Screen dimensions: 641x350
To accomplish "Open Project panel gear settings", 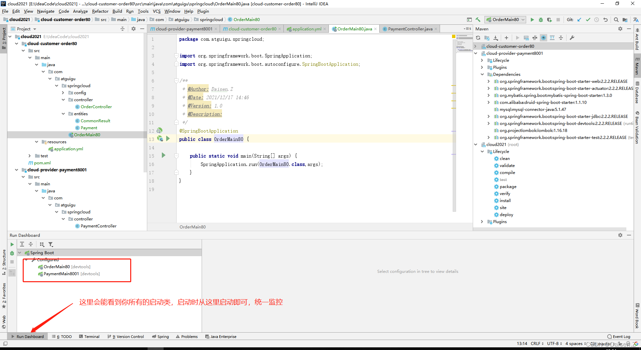I will [x=134, y=29].
